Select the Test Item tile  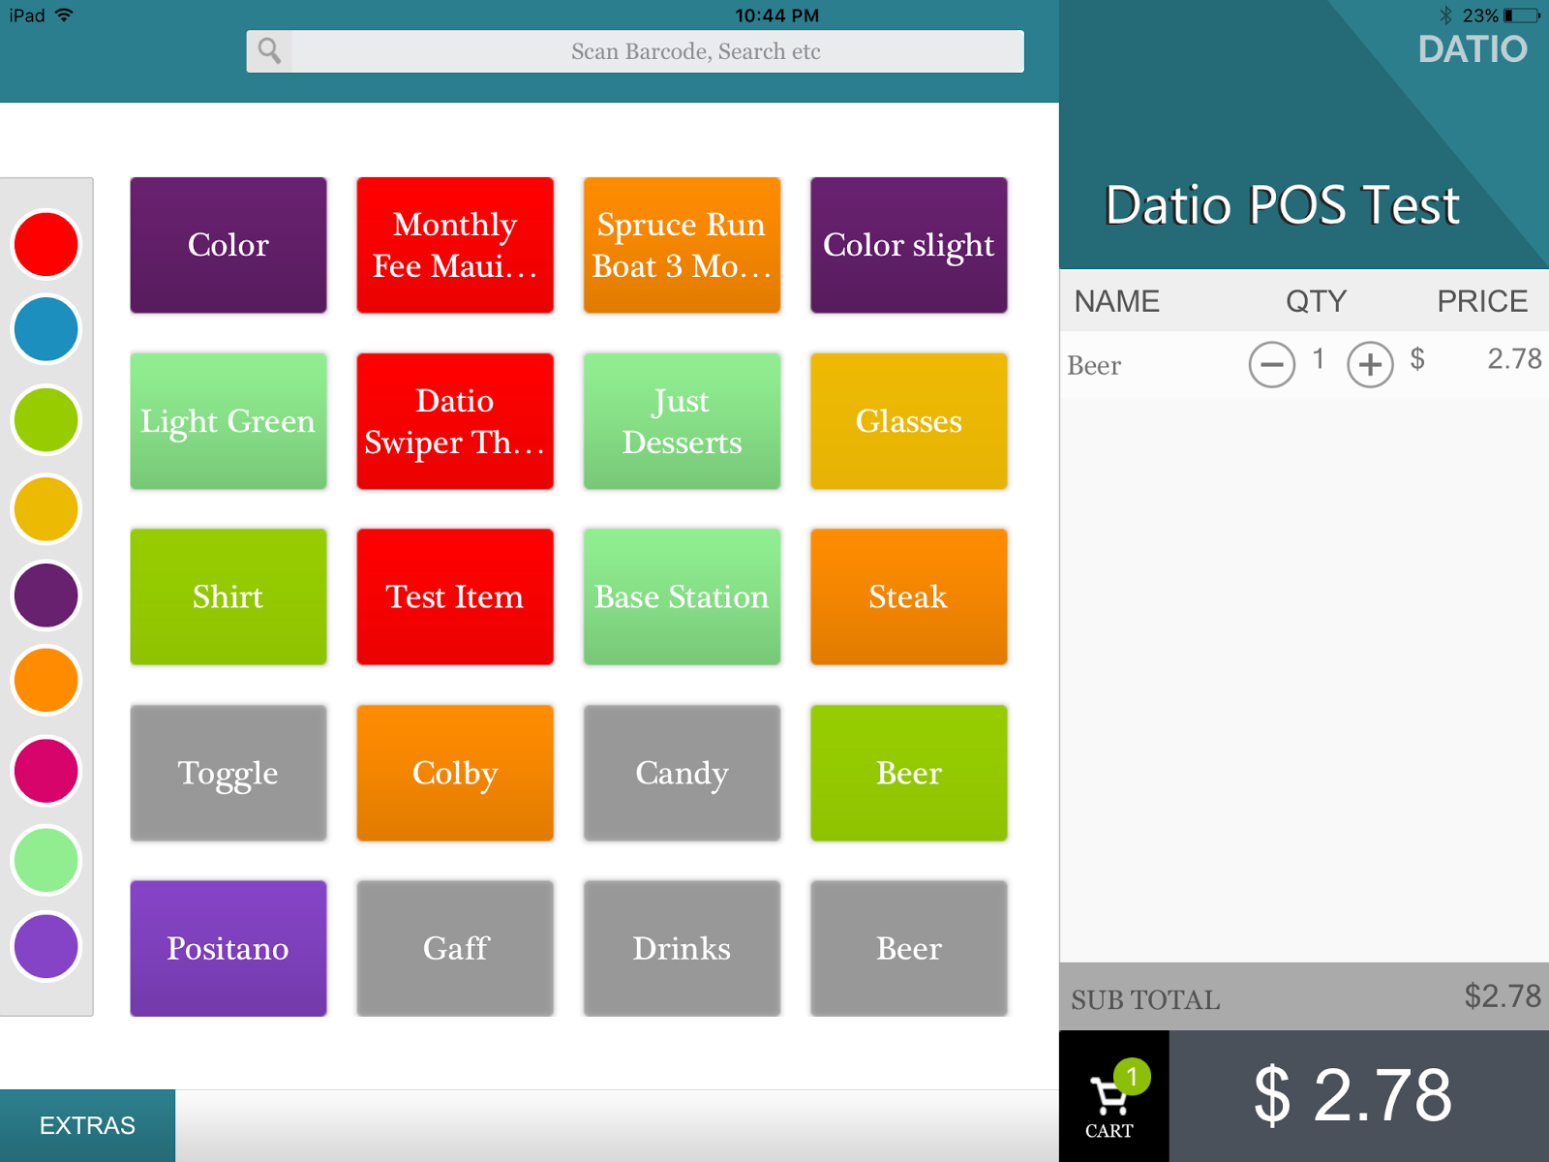[454, 596]
